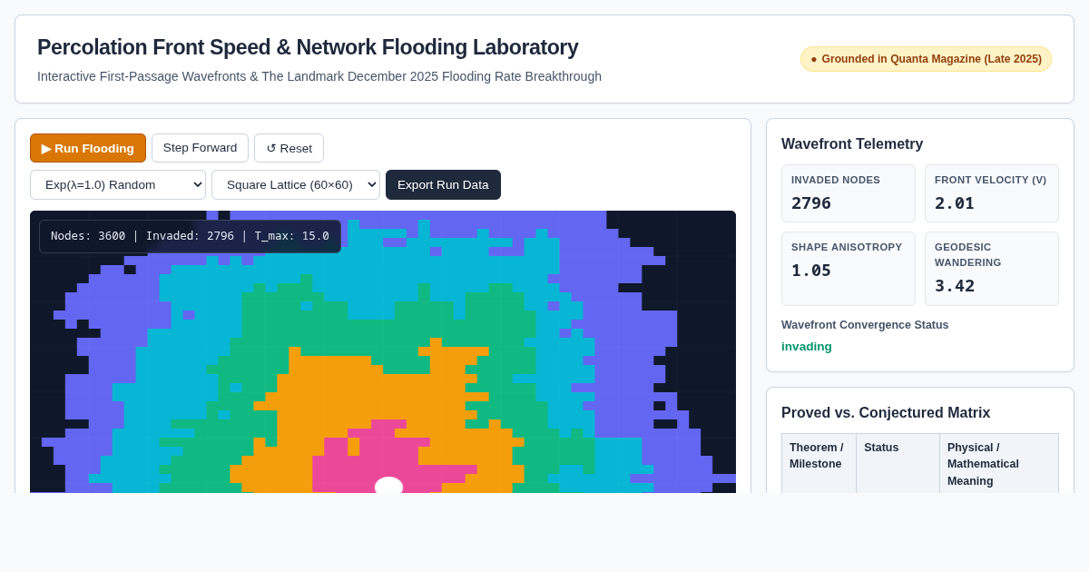Open the Exp(λ=1.0) Random distribution dropdown

click(x=118, y=184)
